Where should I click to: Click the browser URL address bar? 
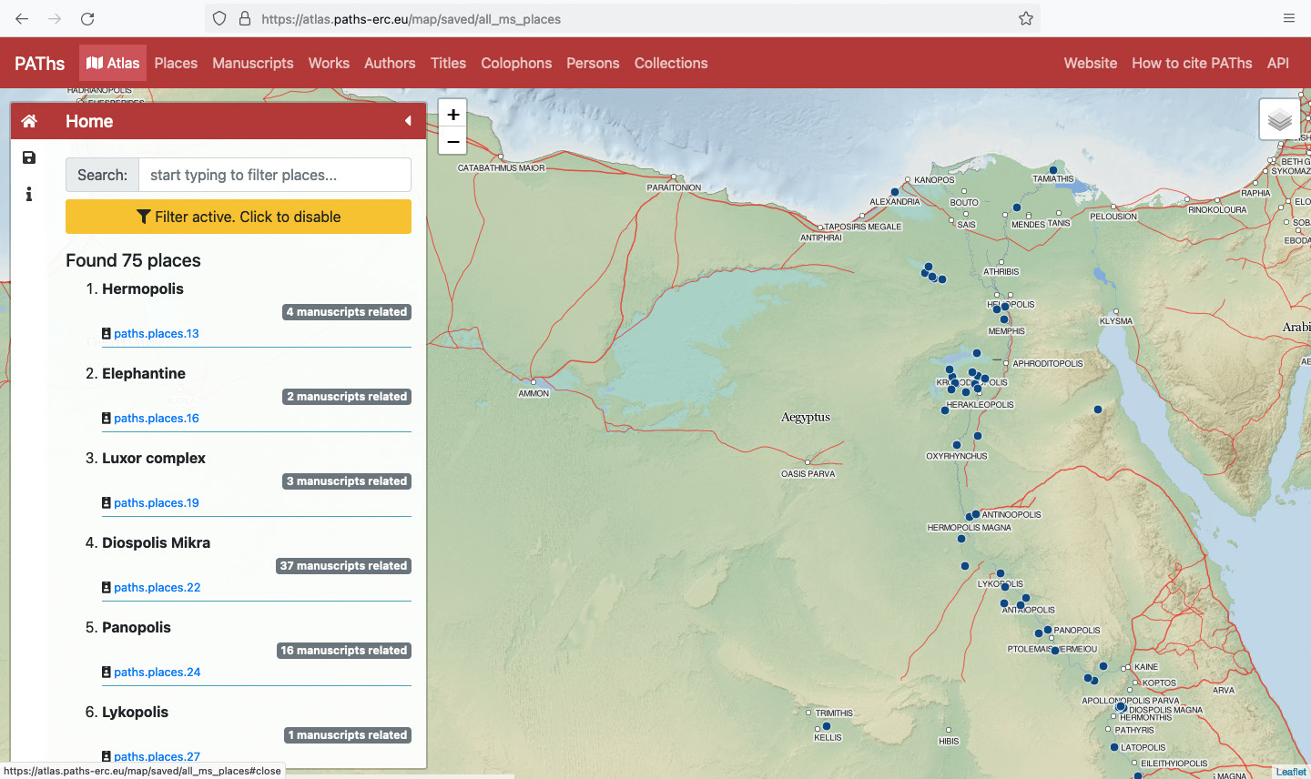pos(623,18)
